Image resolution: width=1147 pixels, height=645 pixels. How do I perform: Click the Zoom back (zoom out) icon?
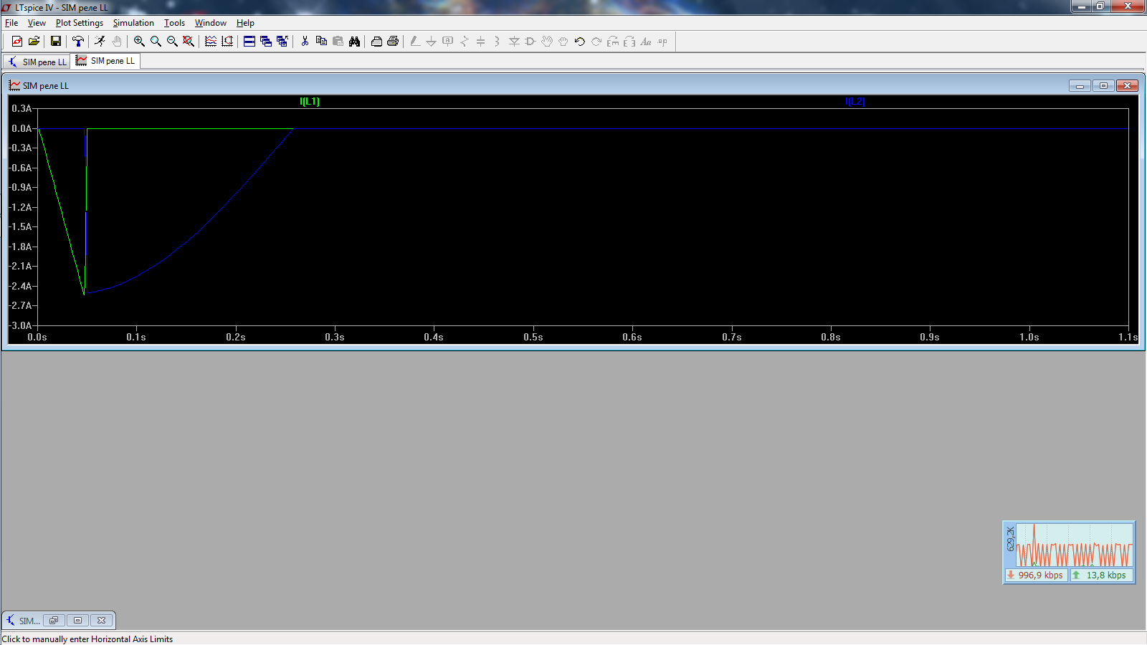pyautogui.click(x=172, y=42)
